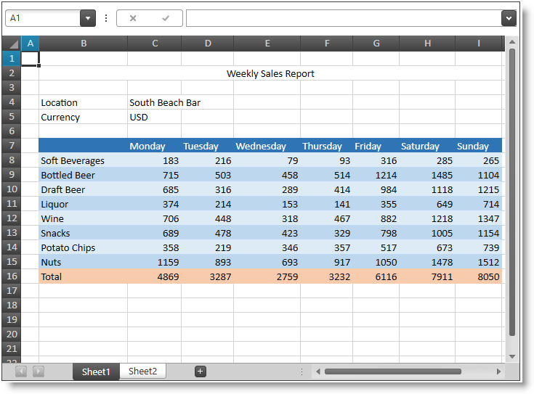The height and width of the screenshot is (394, 534).
Task: Click the next sheet navigation arrow
Action: tap(39, 372)
